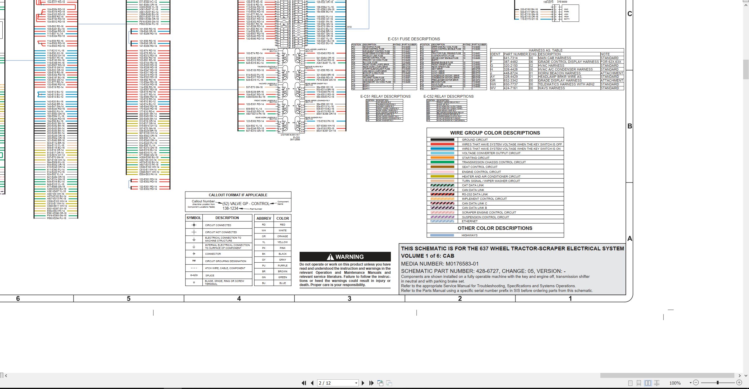Click the horizontal scrollbar right arrow

point(740,376)
